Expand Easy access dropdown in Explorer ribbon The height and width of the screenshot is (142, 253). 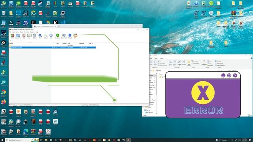click(196, 63)
